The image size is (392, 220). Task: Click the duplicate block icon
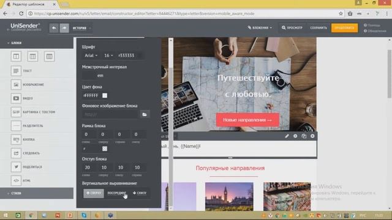point(304,136)
